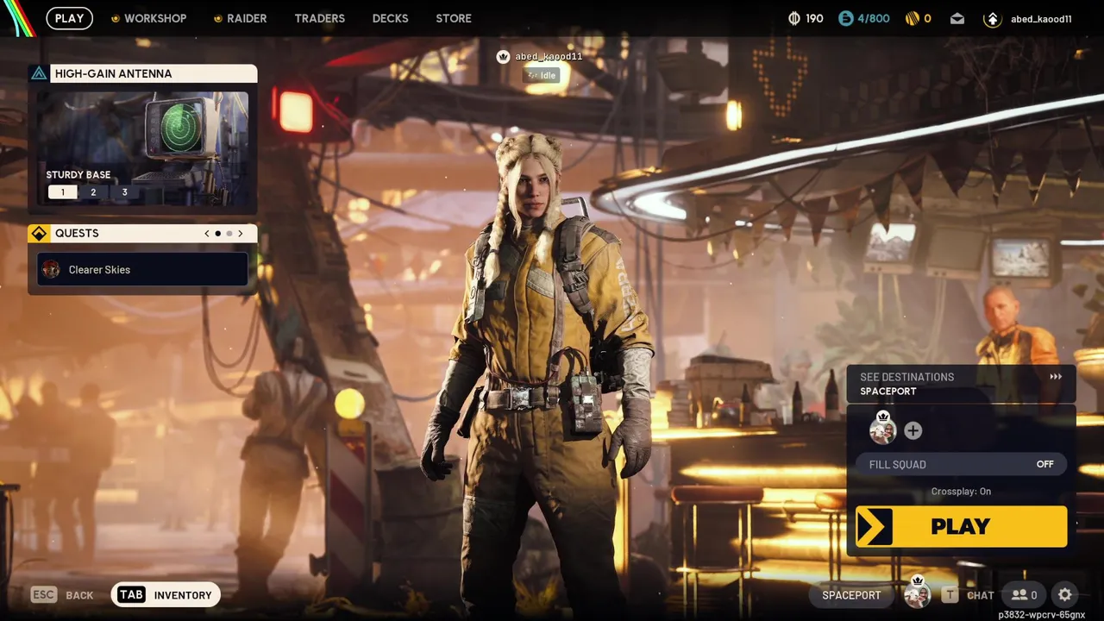
Task: Open the Decks tab
Action: [390, 18]
